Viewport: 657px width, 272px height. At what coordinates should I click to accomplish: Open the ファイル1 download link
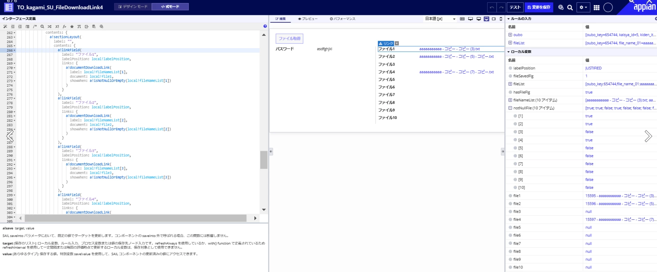[450, 49]
